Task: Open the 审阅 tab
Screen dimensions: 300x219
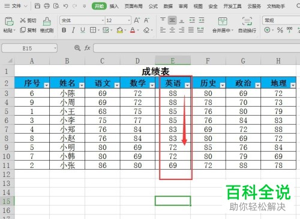Action: (x=183, y=6)
